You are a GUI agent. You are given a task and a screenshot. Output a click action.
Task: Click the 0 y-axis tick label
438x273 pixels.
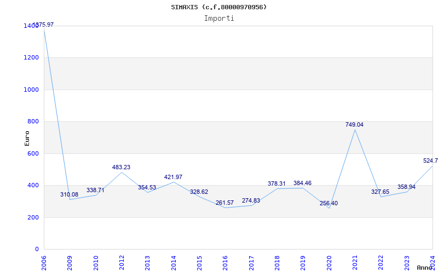click(x=37, y=250)
